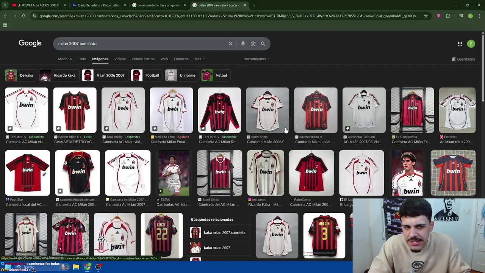The image size is (485, 273).
Task: Expand the Más dropdown
Action: tap(199, 59)
